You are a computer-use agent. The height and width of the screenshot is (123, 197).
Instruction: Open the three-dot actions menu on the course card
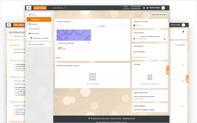click(89, 43)
